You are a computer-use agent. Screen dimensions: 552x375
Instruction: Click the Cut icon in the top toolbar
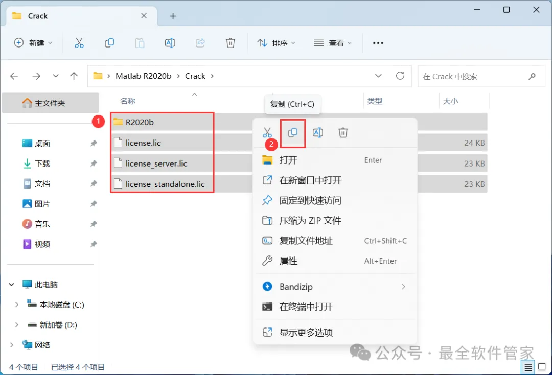[79, 43]
